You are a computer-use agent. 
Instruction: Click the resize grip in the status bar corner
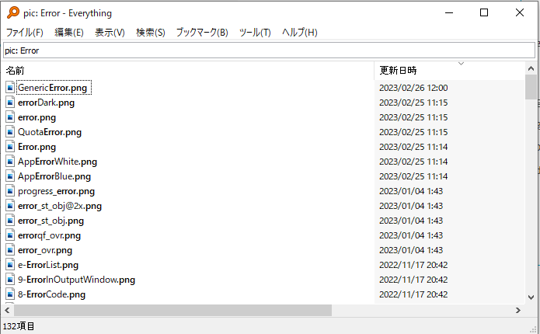(533, 329)
